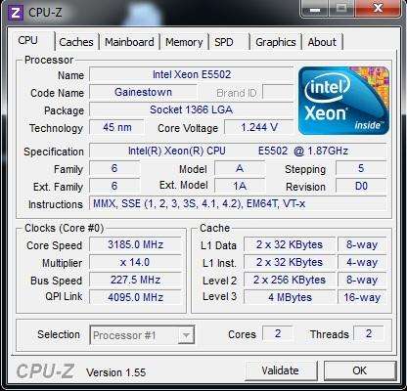Click the OK button
Image resolution: width=407 pixels, height=391 pixels.
click(360, 370)
